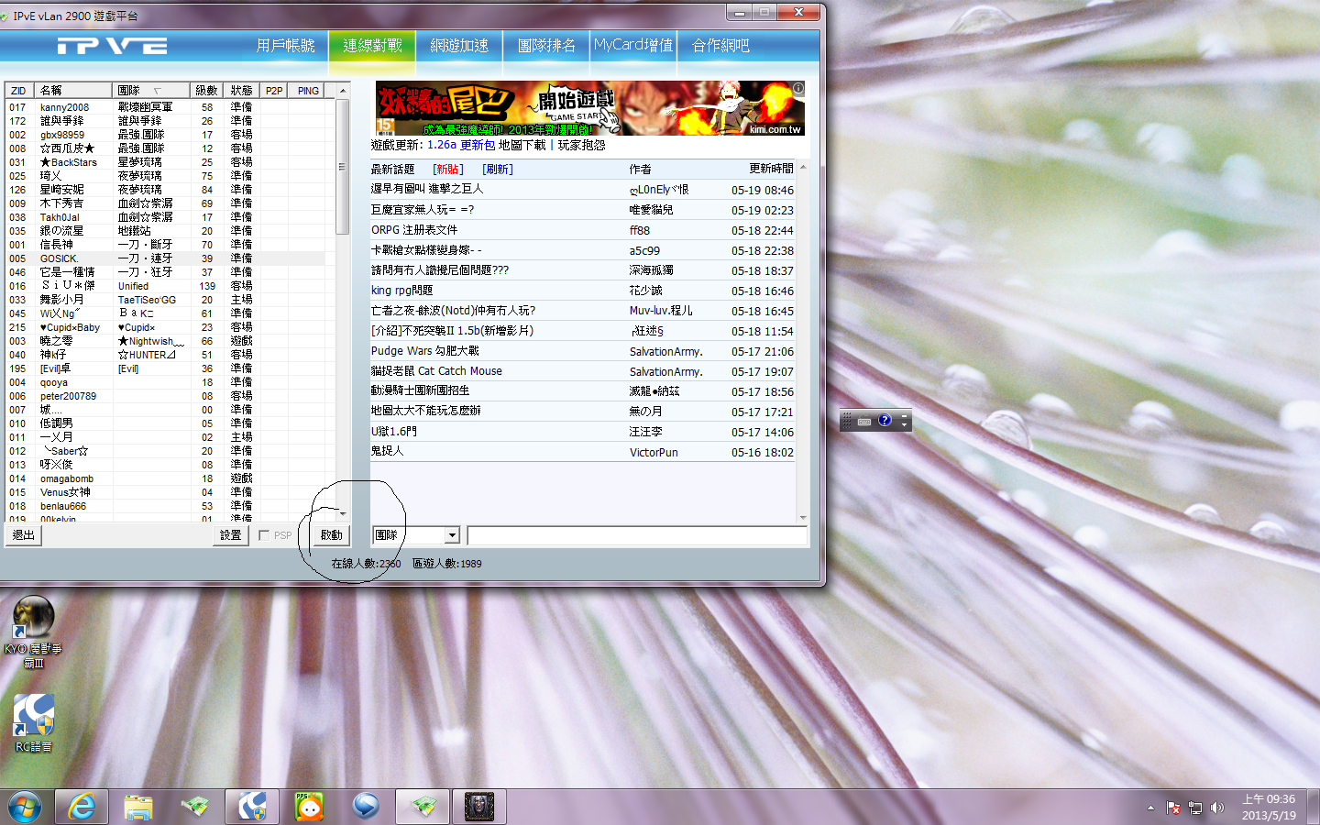1320x825 pixels.
Task: Show hidden system tray icons
Action: pyautogui.click(x=1150, y=808)
